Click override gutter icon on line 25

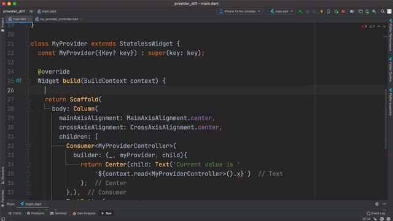click(18, 80)
